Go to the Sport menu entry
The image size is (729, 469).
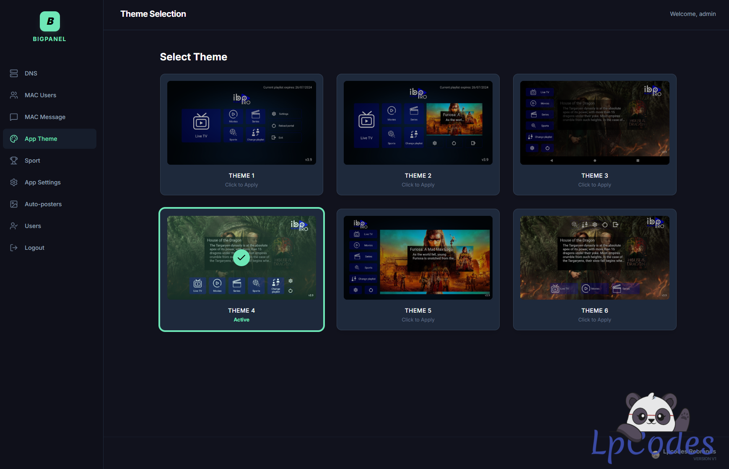[x=32, y=161]
